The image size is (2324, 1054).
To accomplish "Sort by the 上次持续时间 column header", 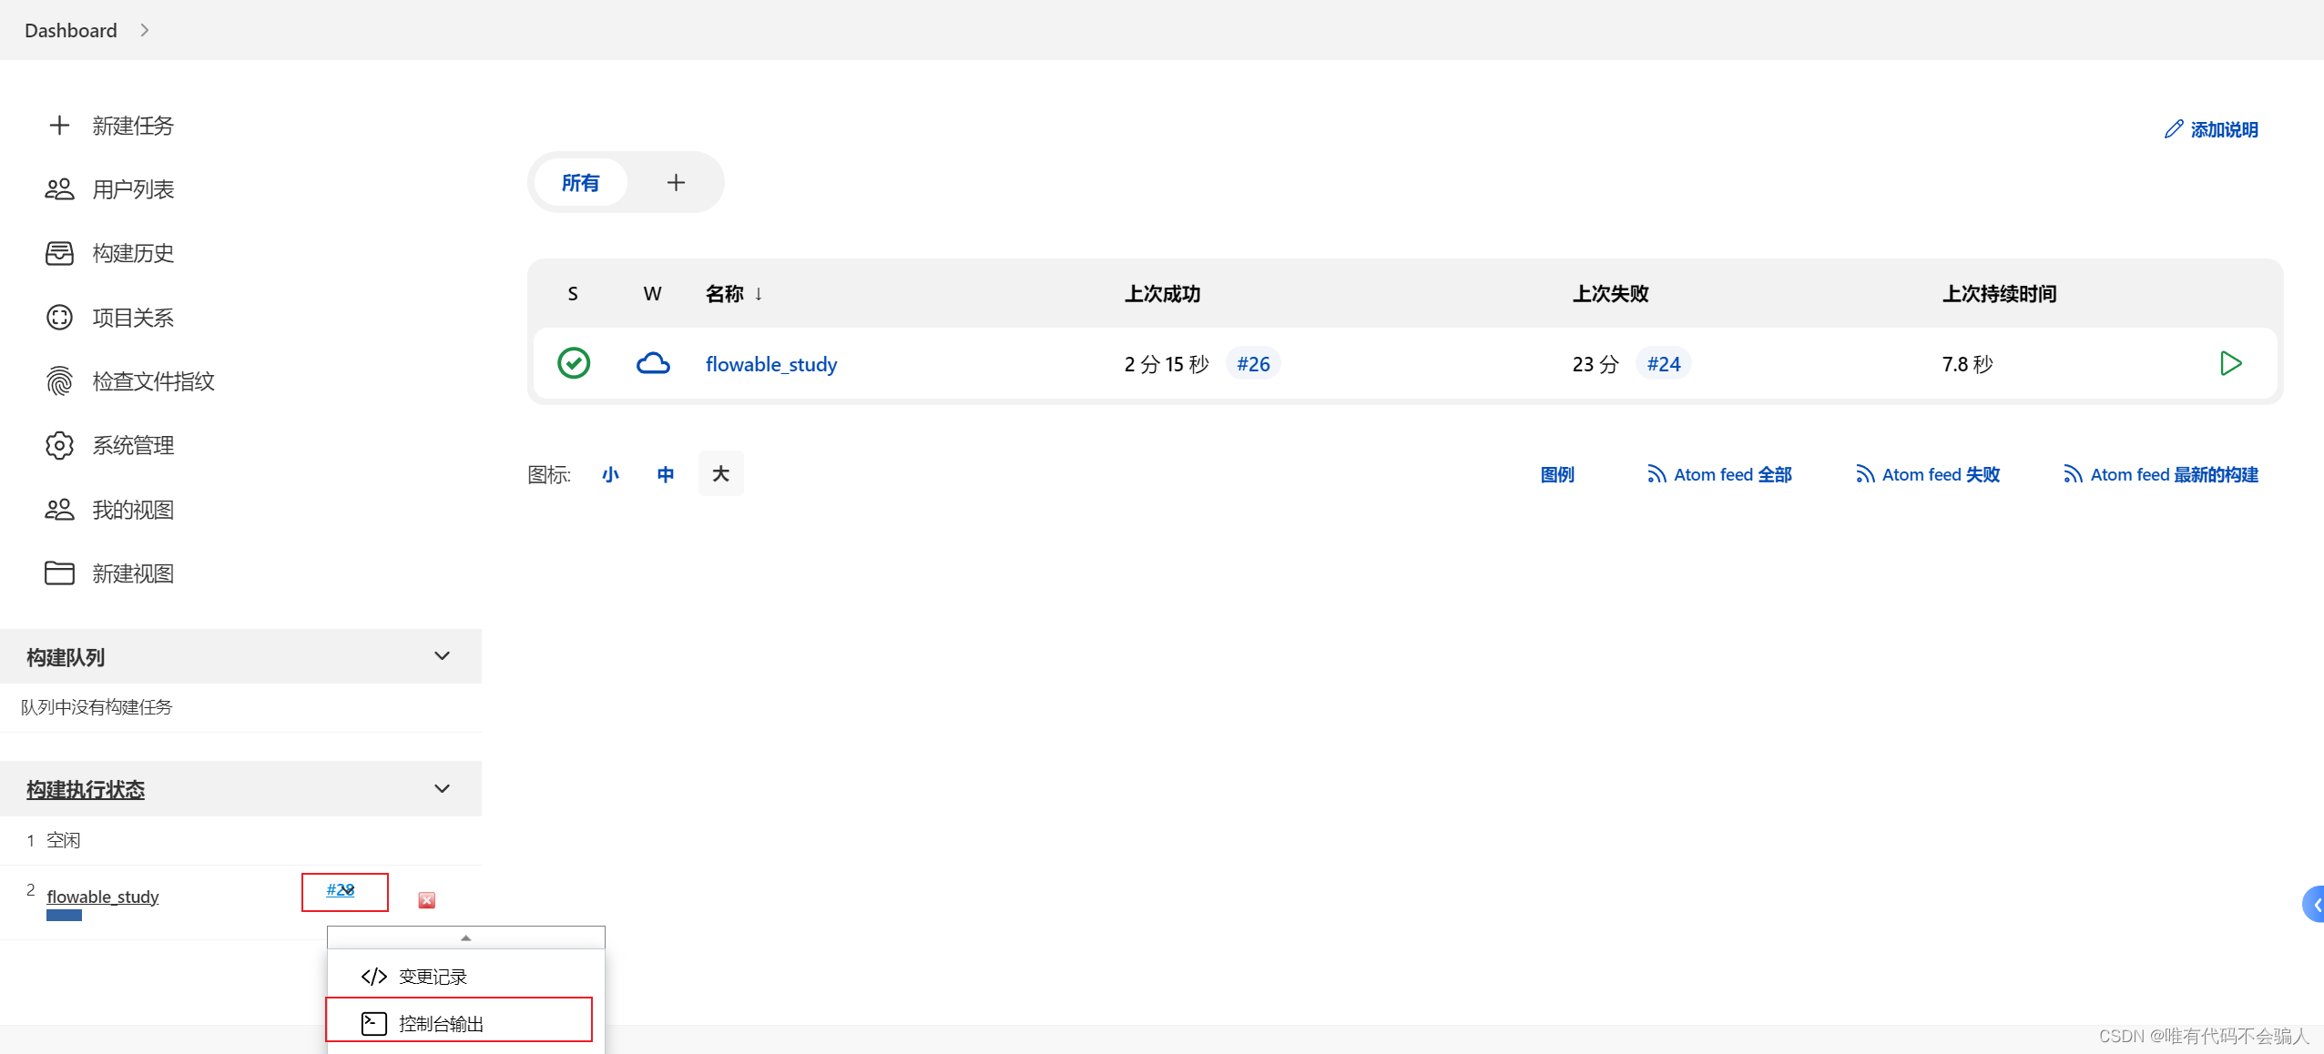I will pos(2000,294).
